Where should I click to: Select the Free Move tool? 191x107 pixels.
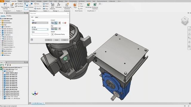pos(19,4)
